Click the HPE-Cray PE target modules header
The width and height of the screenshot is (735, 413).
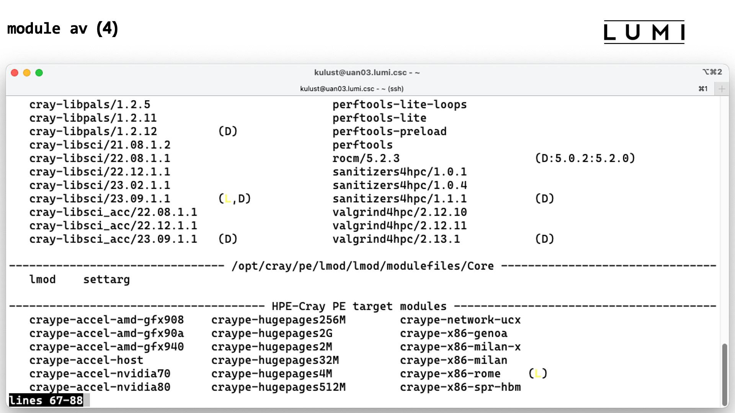tap(359, 306)
